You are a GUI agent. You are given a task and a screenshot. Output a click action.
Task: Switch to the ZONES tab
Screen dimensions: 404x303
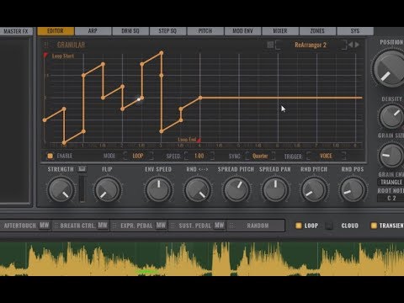pos(317,31)
